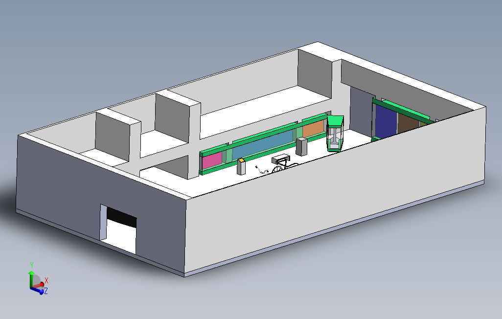Click the doorway opening in the front wall
502x319 pixels.
tap(119, 228)
